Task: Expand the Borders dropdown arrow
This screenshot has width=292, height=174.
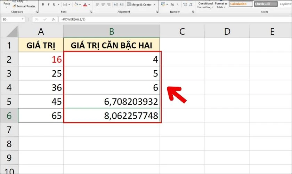Action: (x=70, y=5)
